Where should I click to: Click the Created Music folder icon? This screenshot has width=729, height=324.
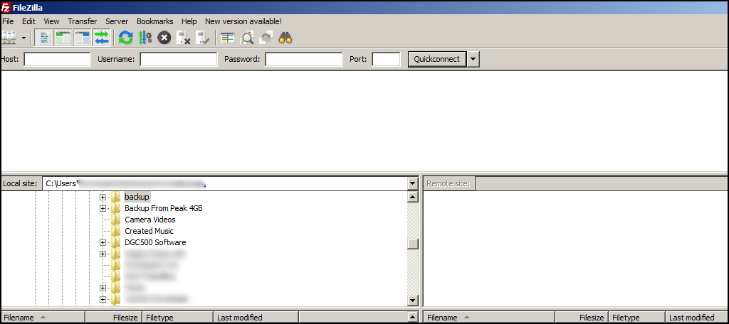[x=116, y=231]
